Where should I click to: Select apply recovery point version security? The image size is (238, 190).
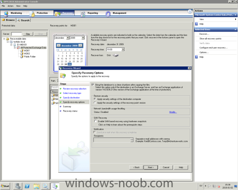[x=95, y=103]
